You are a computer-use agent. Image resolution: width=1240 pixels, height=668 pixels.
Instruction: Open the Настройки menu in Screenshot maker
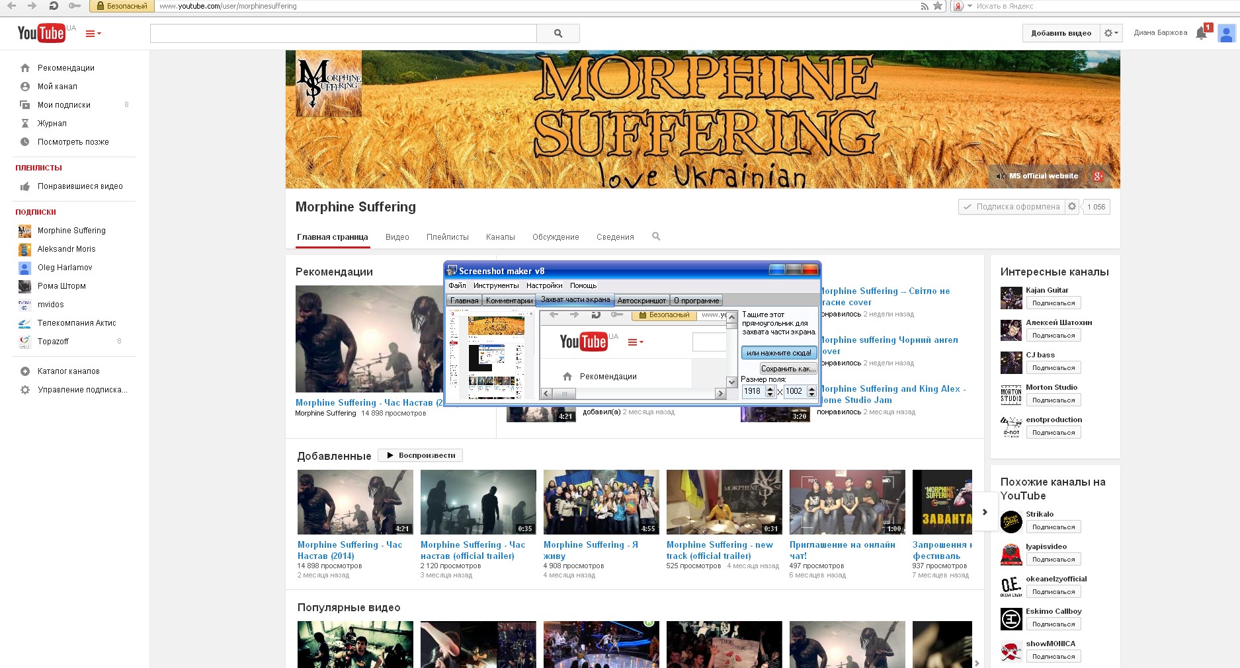pyautogui.click(x=544, y=285)
